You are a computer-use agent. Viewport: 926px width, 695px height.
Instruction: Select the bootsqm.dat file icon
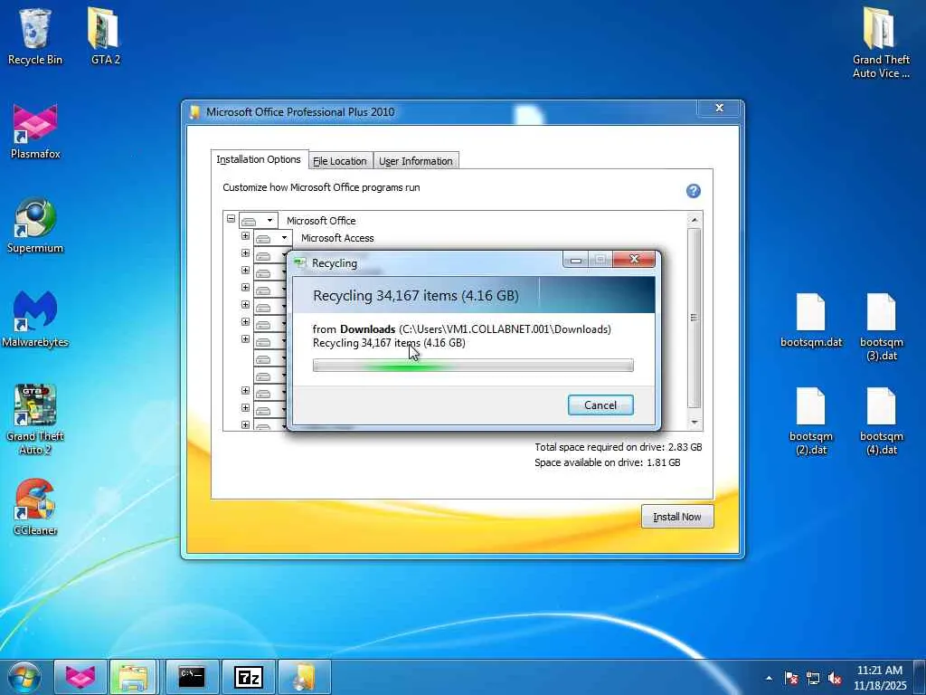coord(811,319)
